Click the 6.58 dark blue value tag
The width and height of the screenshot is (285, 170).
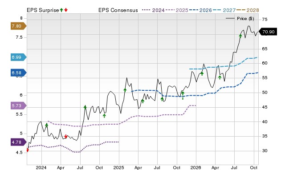(x=19, y=73)
